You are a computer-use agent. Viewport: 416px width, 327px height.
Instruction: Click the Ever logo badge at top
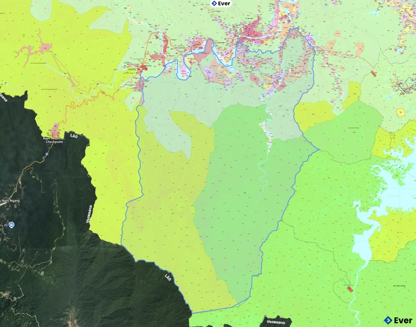(x=220, y=3)
